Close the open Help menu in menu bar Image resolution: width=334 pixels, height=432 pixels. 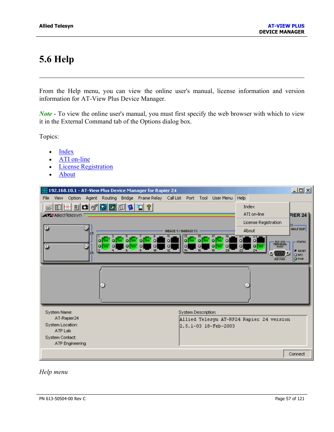pos(241,198)
